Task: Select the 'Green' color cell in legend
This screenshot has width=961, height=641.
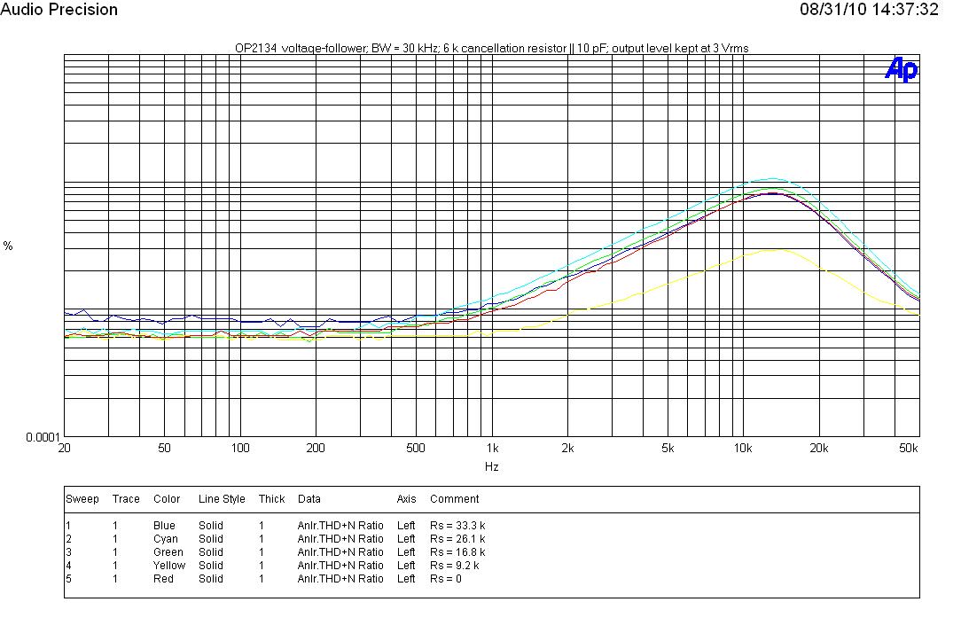Action: click(168, 552)
